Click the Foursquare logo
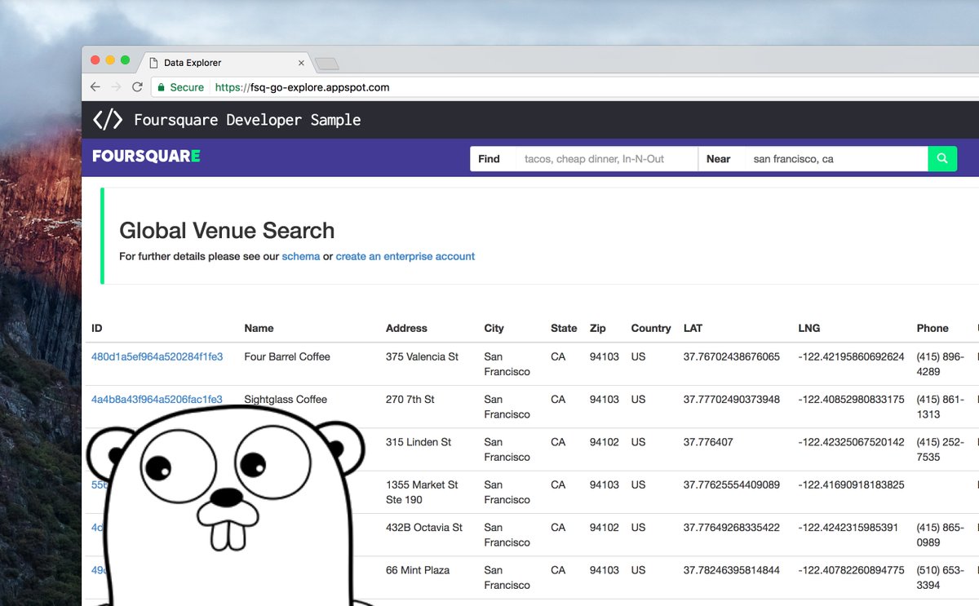Viewport: 979px width, 606px height. [146, 156]
